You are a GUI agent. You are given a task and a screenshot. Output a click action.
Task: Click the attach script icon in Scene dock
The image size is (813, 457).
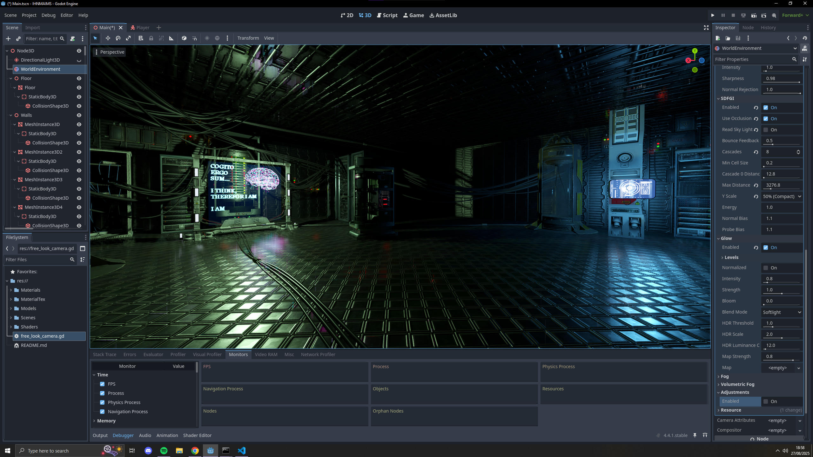(72, 39)
